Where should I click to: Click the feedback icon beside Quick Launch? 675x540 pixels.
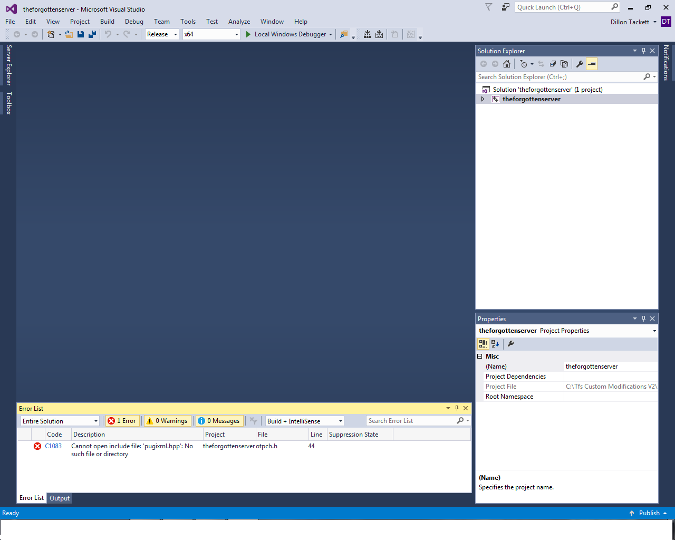tap(505, 7)
